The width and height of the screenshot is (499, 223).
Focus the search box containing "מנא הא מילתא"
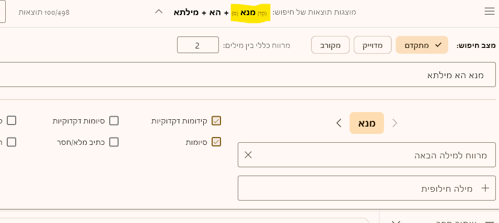coord(314,75)
